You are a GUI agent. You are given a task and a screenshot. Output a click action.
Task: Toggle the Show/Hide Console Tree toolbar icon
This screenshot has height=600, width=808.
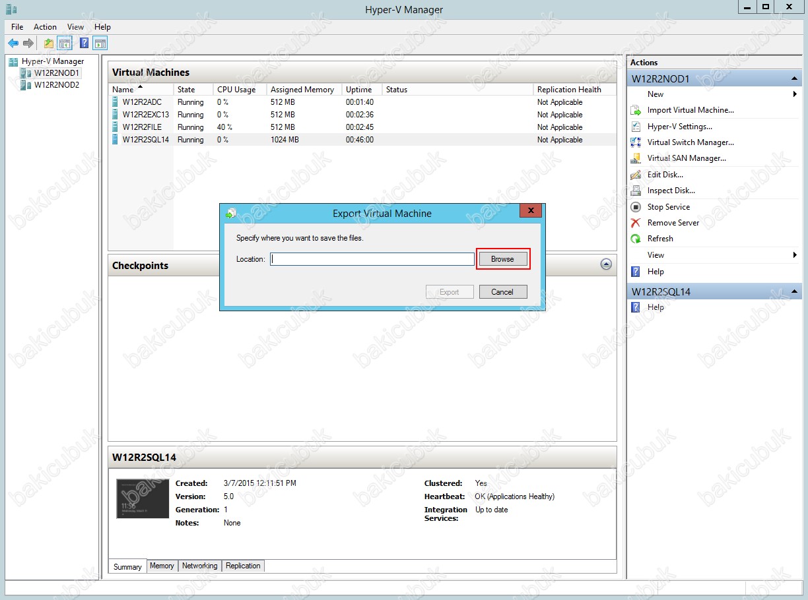(x=65, y=44)
